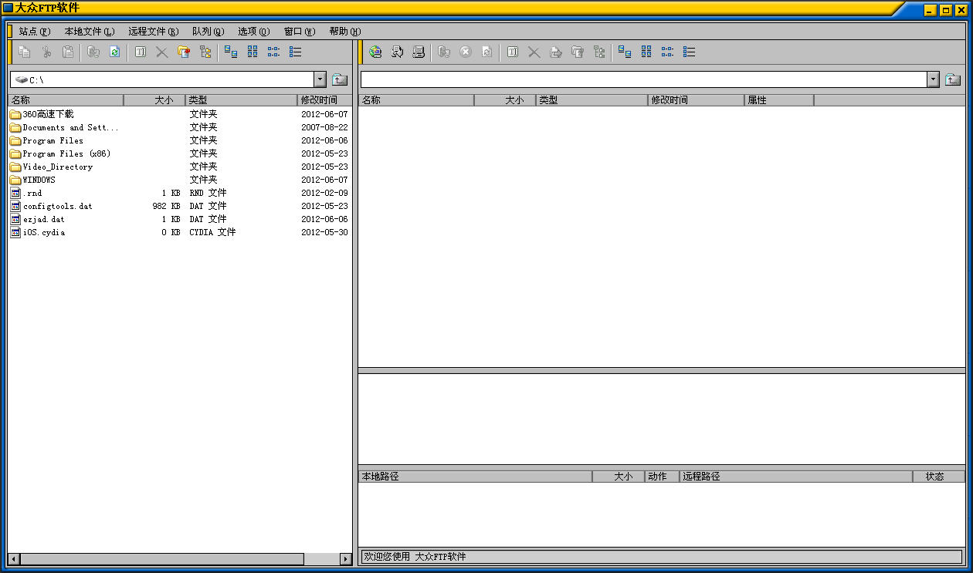Screen dimensions: 973x573
Task: Sort local files by 名称 column
Action: point(66,100)
